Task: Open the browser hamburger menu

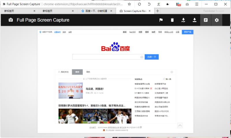Action: tap(197, 4)
